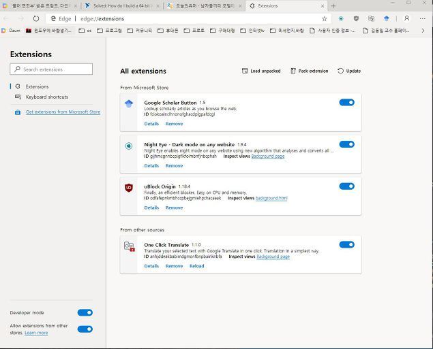Viewport: 433px width, 349px height.
Task: Toggle Developer mode switch
Action: pyautogui.click(x=85, y=312)
